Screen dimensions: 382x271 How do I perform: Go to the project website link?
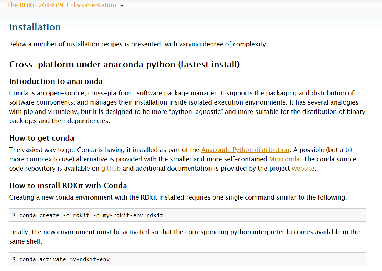pyautogui.click(x=303, y=168)
